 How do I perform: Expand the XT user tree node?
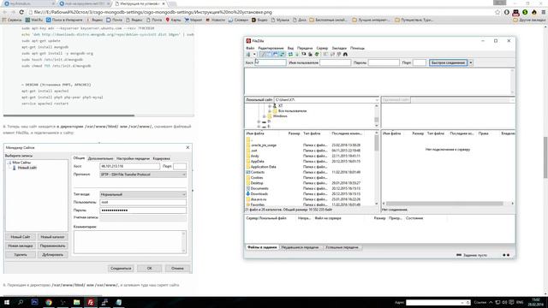tap(270, 105)
